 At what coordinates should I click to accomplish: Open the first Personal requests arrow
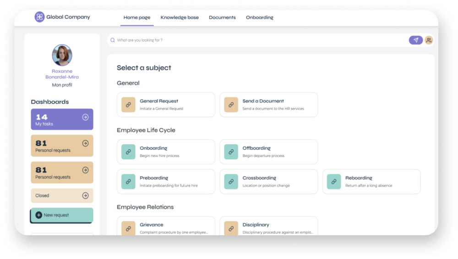pyautogui.click(x=85, y=143)
